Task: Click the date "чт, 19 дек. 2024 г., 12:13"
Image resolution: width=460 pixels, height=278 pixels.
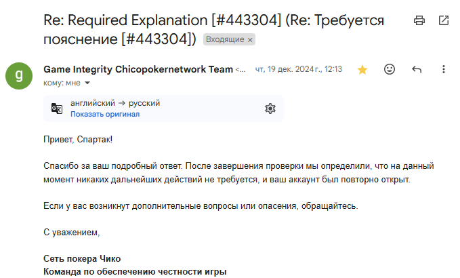Action: coord(298,69)
